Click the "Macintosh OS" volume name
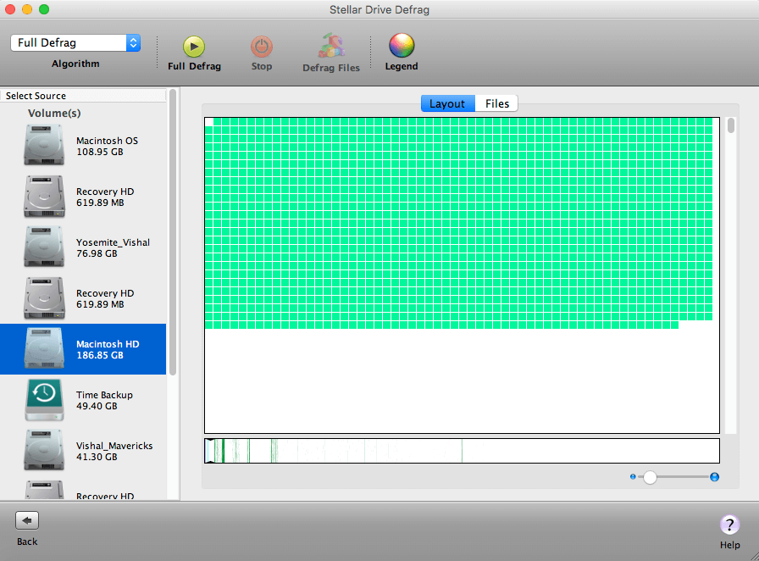759x561 pixels. pos(107,141)
